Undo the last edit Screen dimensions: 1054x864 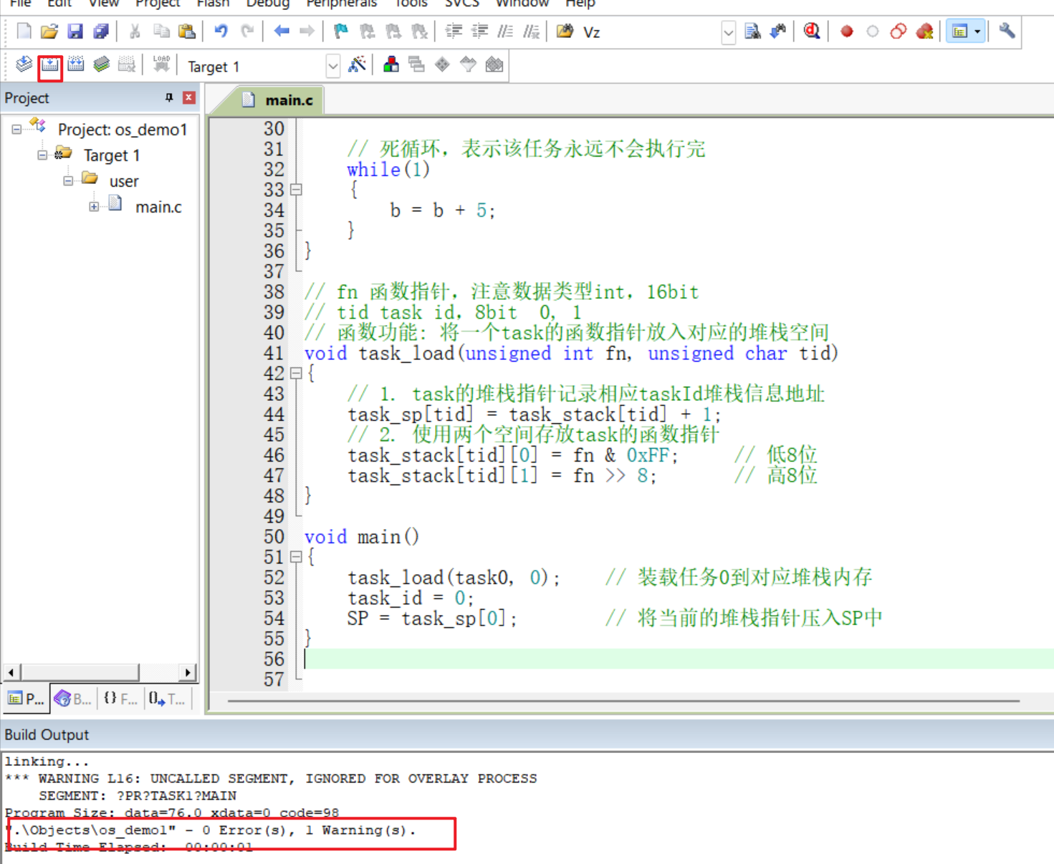221,31
